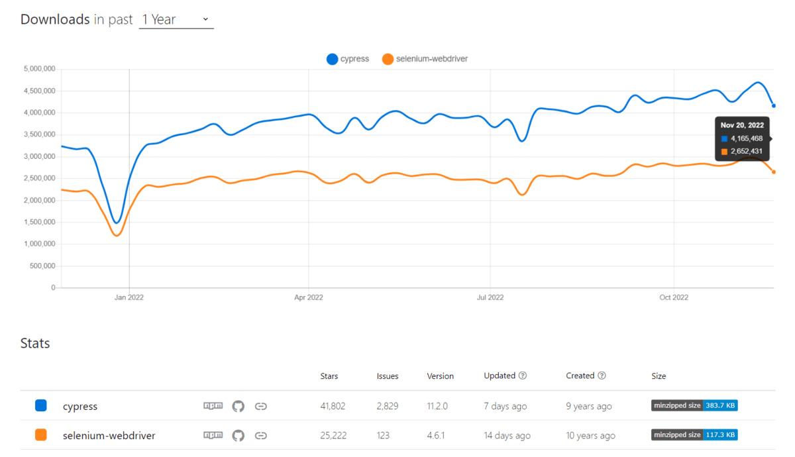This screenshot has width=795, height=457.
Task: Click the help icon next to Created
Action: pos(602,376)
